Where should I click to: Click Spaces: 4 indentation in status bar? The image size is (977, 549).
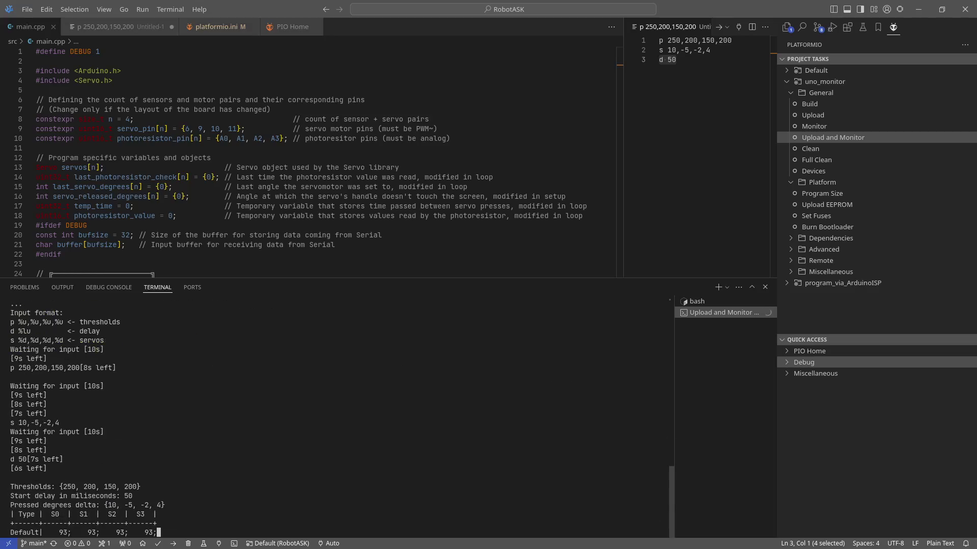866,543
